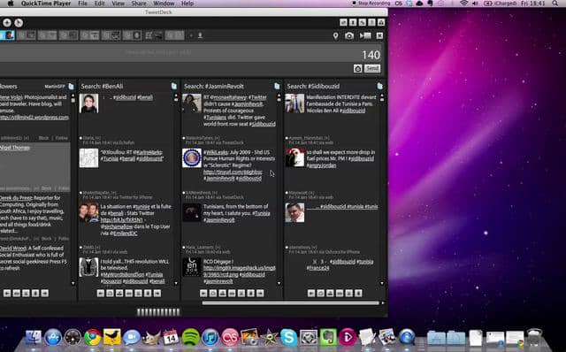Click the header icon of Search: #BenAli column

click(174, 86)
